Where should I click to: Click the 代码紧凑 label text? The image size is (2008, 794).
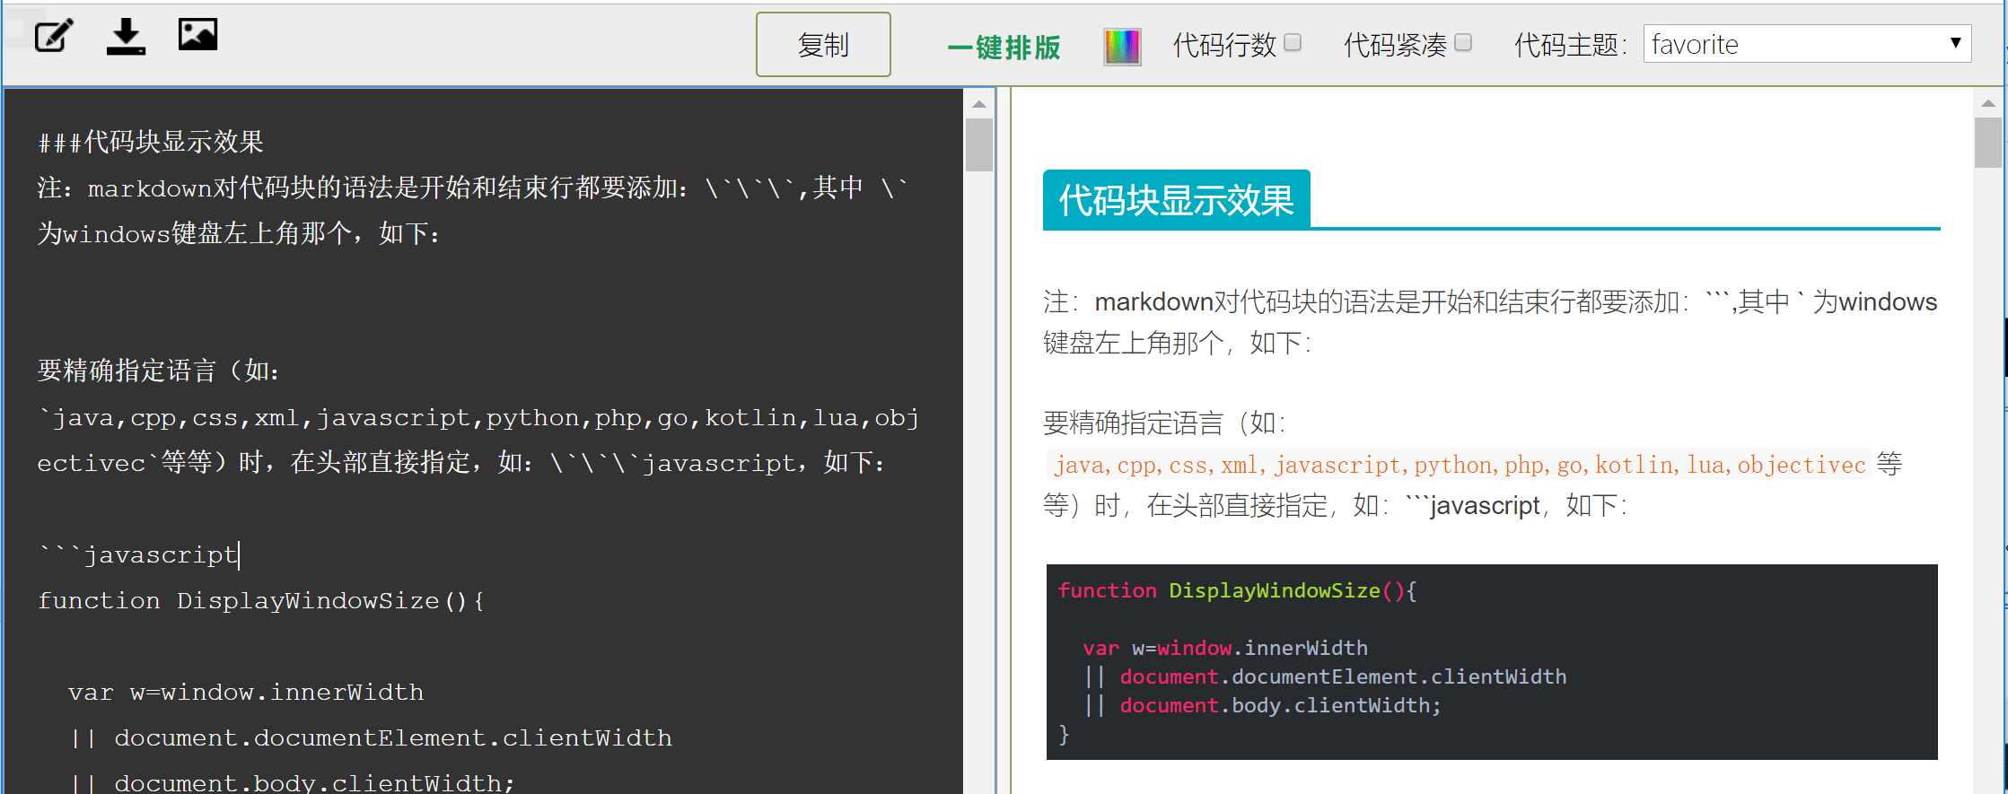1395,45
